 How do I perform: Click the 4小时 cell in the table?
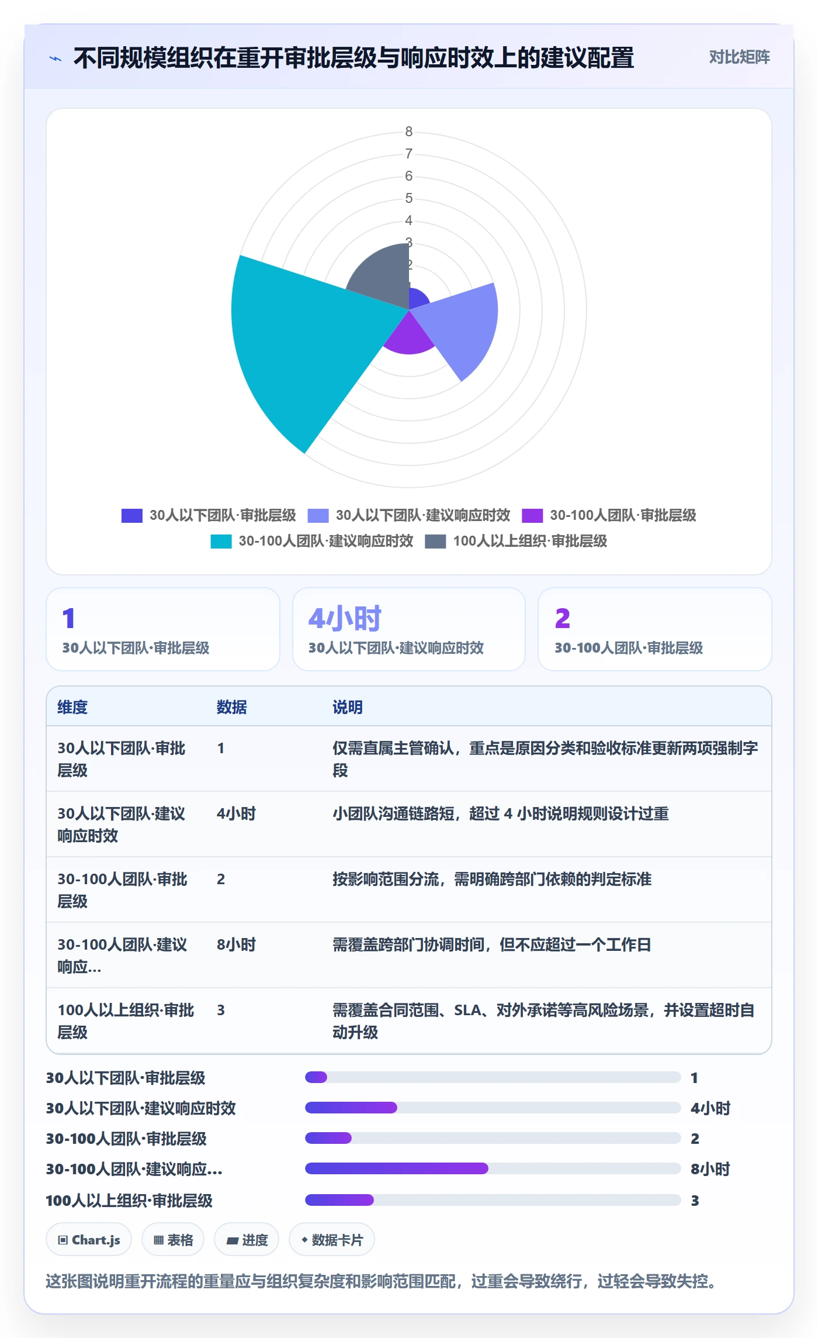[x=236, y=814]
